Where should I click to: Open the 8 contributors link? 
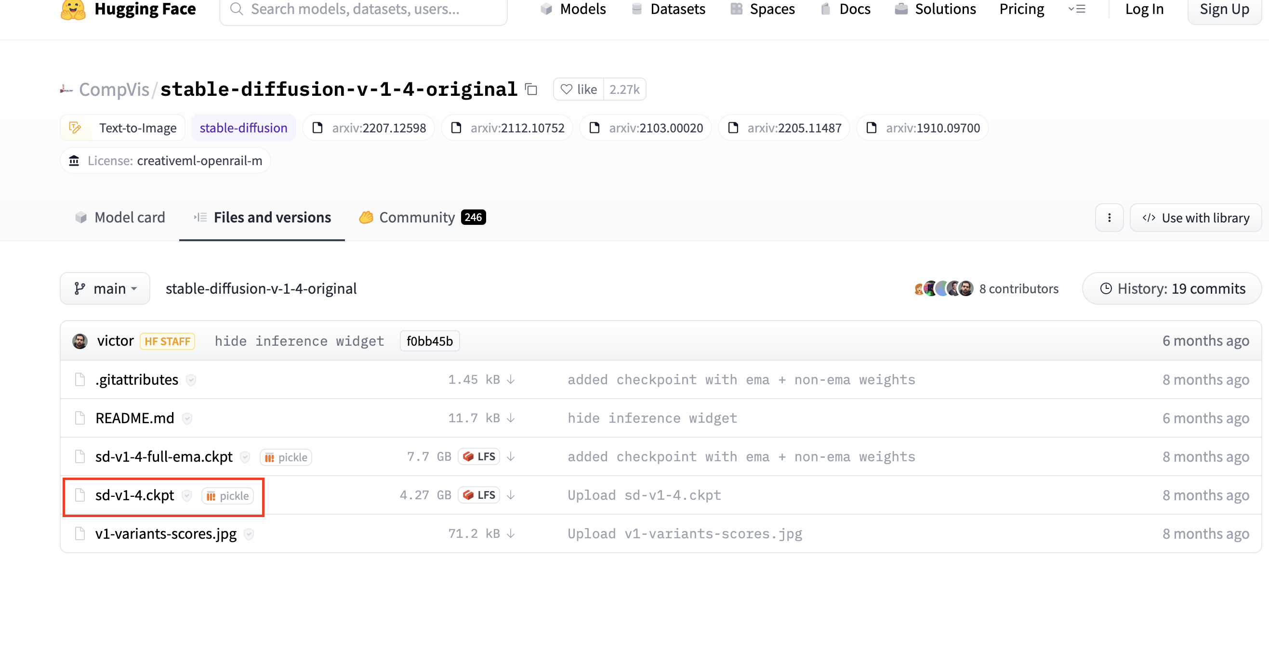click(1019, 288)
